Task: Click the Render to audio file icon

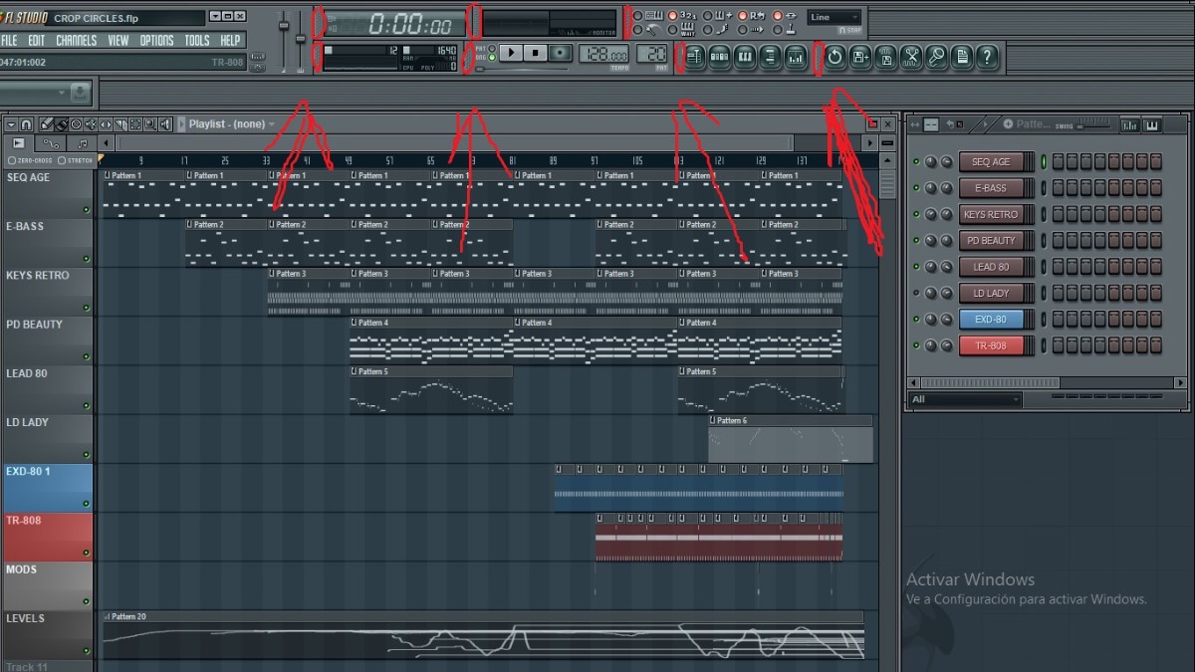Action: point(885,58)
